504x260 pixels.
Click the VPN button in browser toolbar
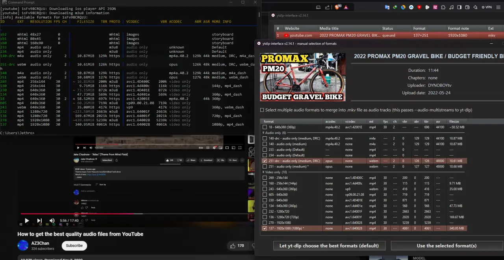[x=487, y=7]
